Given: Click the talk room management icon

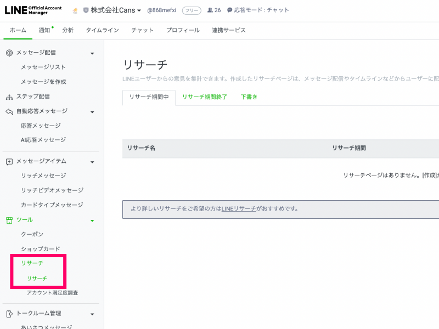Looking at the screenshot, I should point(9,314).
